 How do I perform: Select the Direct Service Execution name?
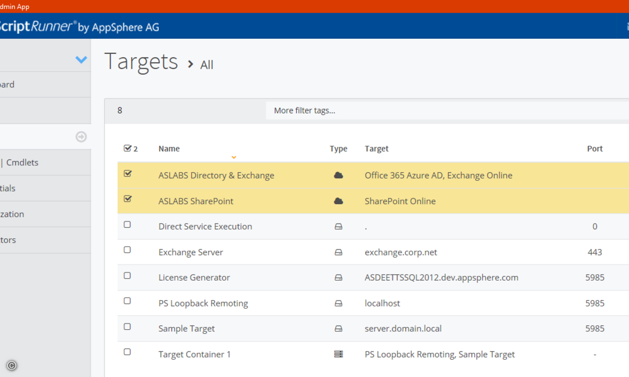205,227
